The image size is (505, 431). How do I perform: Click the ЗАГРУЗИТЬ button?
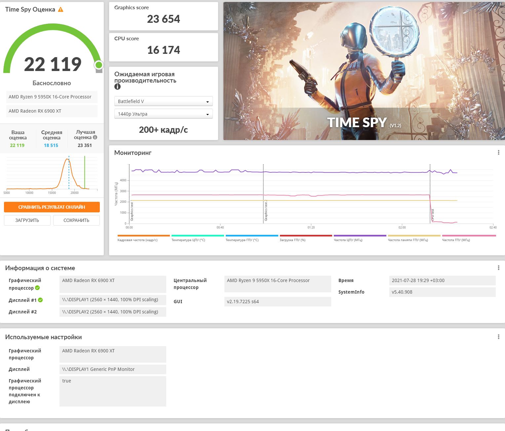27,220
